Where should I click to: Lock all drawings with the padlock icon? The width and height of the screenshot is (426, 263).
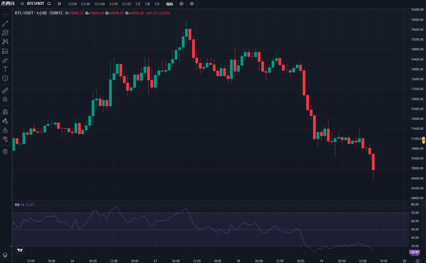pyautogui.click(x=5, y=130)
